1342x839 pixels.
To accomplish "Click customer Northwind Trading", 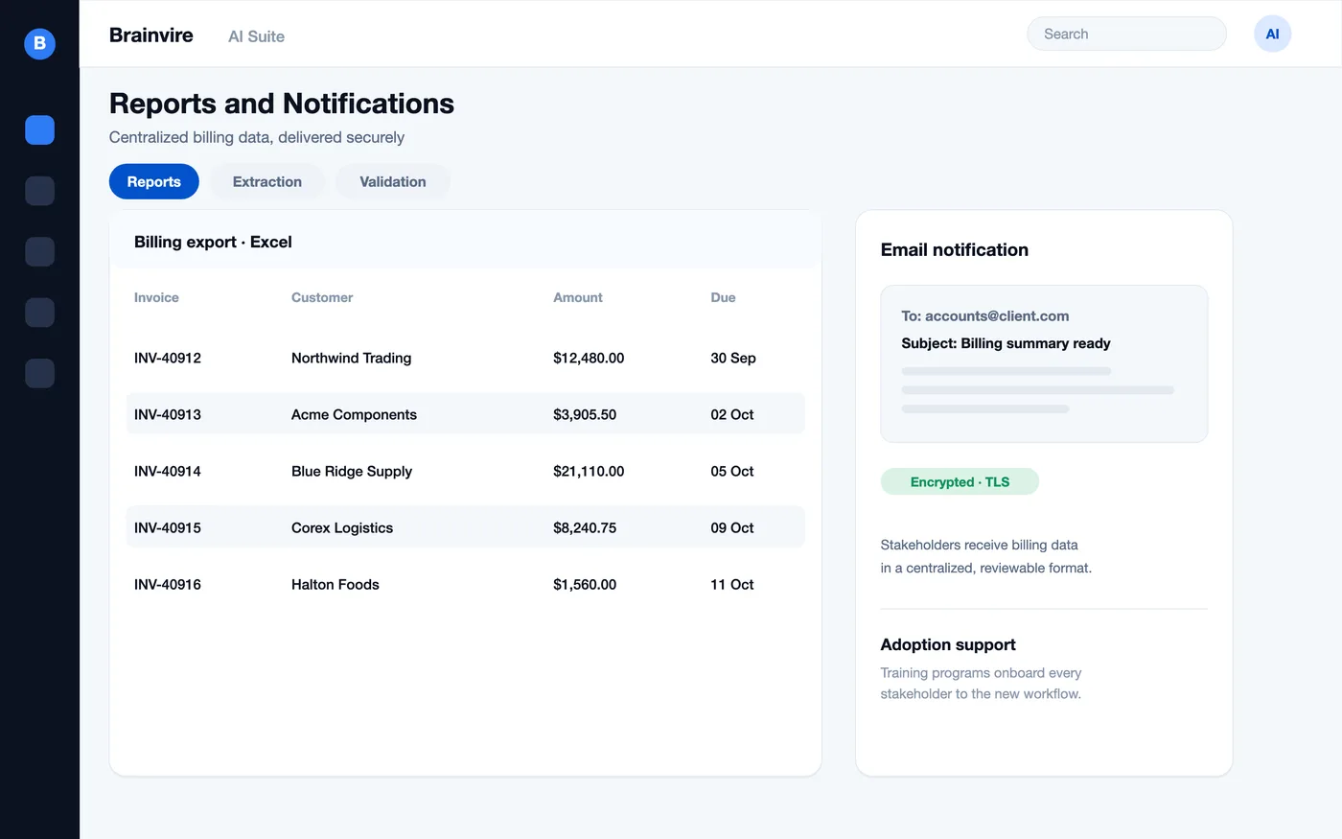I will point(351,358).
